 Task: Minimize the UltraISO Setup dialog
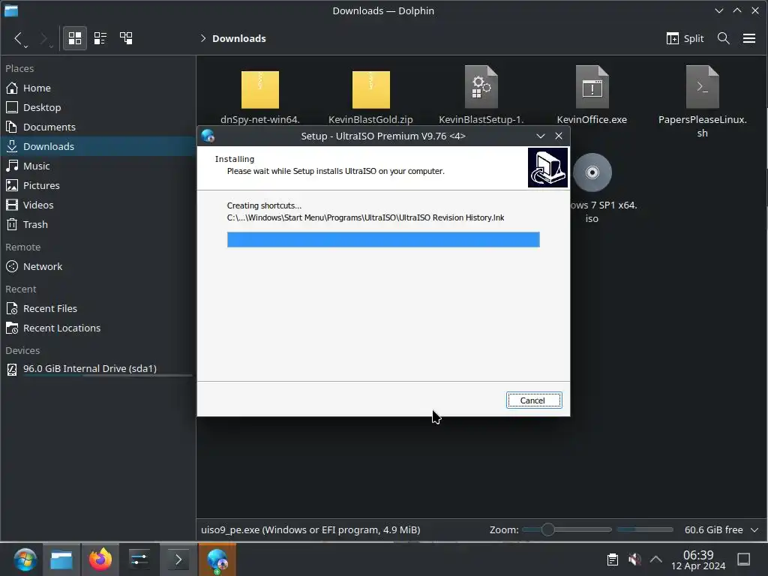pos(540,136)
